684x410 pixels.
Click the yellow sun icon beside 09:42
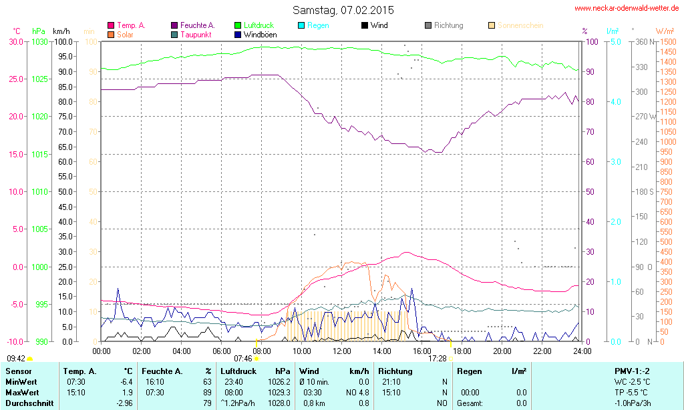(x=29, y=359)
